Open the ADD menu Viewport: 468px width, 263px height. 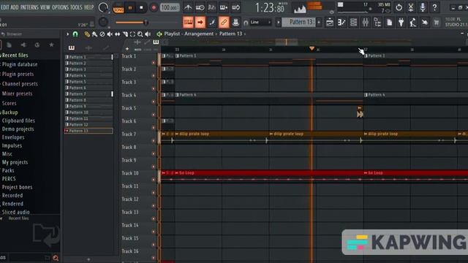click(15, 7)
